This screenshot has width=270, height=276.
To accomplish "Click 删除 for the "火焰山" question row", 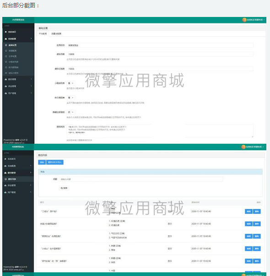I will (x=257, y=249).
